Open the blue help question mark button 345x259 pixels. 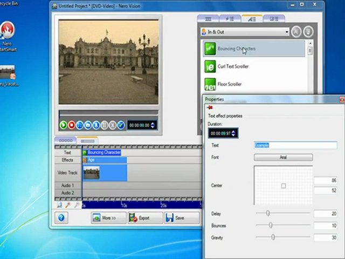[61, 218]
